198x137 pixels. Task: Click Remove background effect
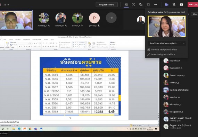(x=162, y=49)
